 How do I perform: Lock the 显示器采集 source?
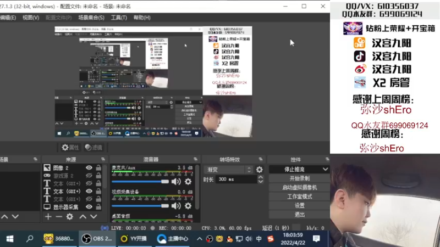pos(98,207)
